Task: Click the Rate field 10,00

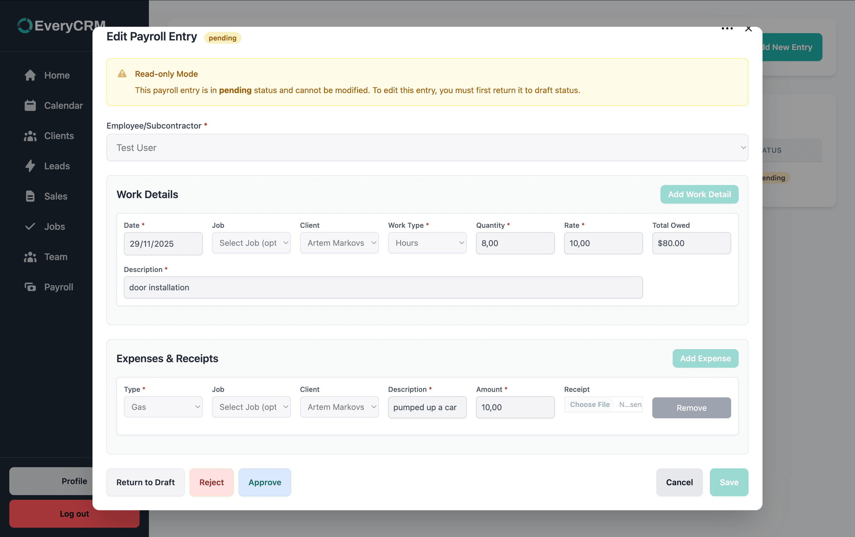Action: [603, 243]
